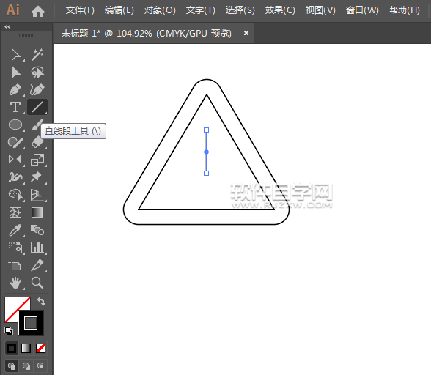The width and height of the screenshot is (431, 375).
Task: Select the Eraser tool
Action: tap(37, 142)
